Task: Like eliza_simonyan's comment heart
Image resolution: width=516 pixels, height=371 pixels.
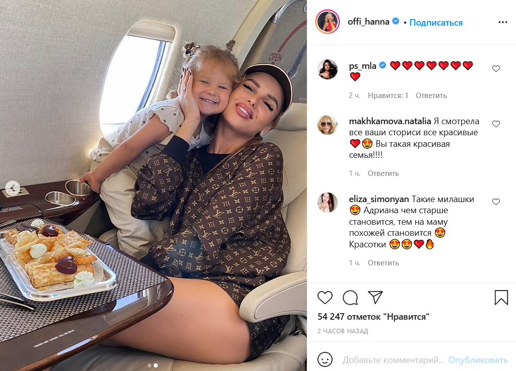Action: point(496,202)
